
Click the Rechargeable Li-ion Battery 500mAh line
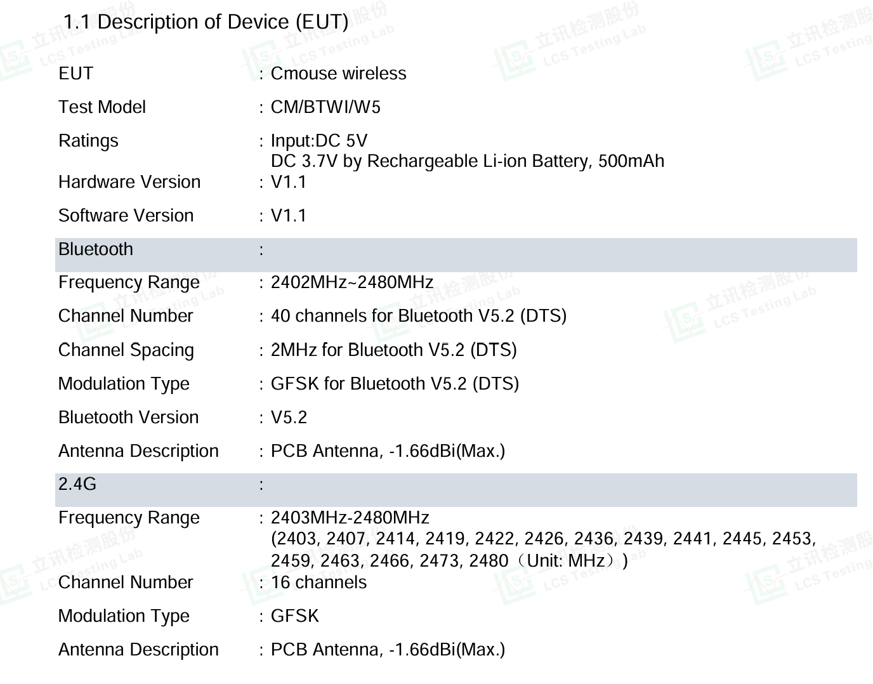click(x=468, y=161)
